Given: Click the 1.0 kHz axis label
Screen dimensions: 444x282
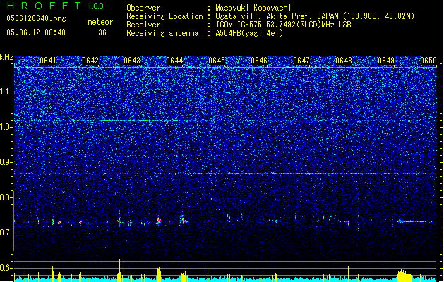Looking at the screenshot, I should click(x=6, y=127).
